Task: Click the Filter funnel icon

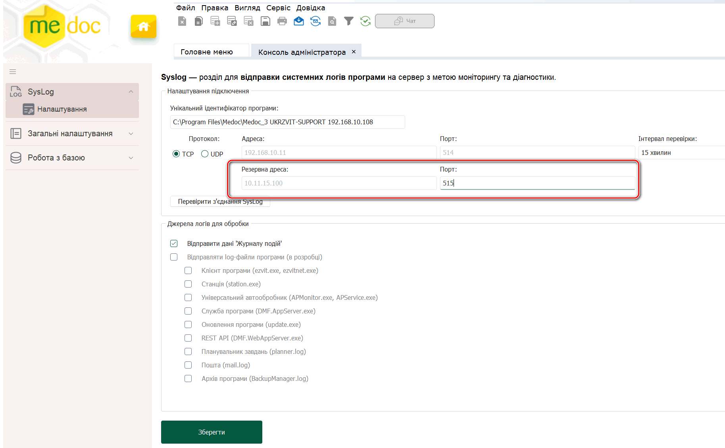Action: pyautogui.click(x=348, y=21)
